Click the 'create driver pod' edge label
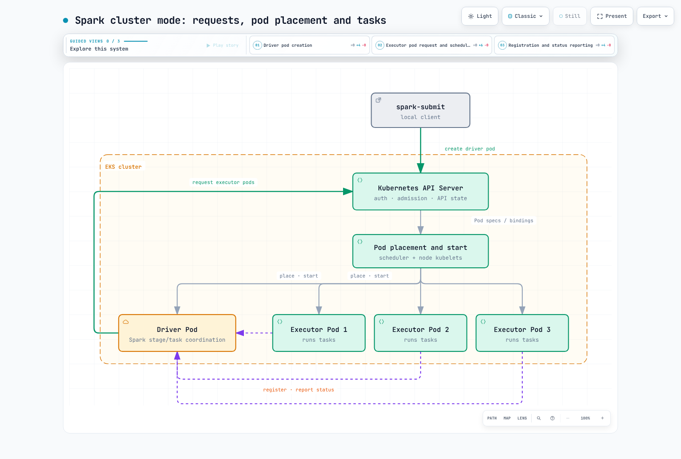The width and height of the screenshot is (681, 459). point(470,149)
